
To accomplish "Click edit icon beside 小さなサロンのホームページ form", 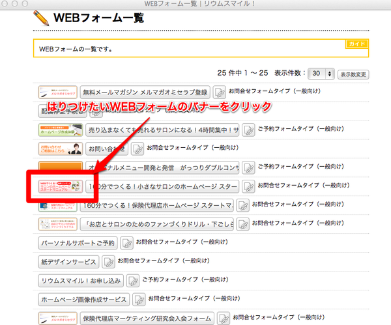I will tap(248, 186).
